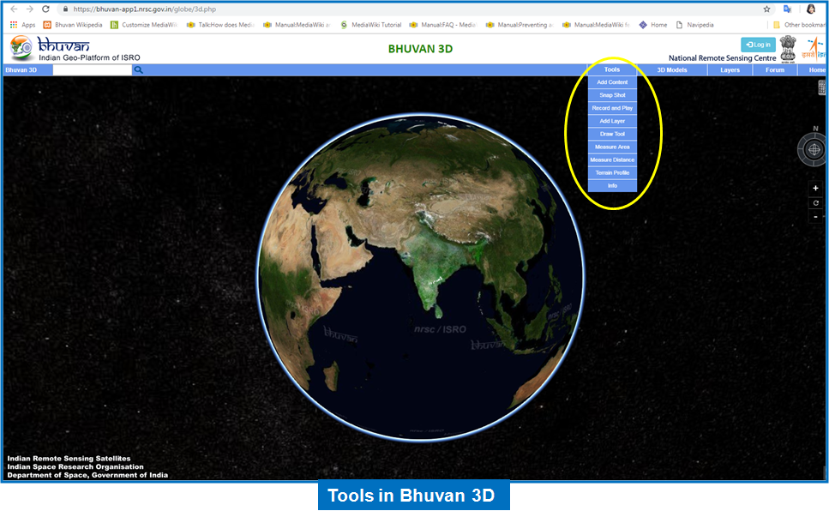Viewport: 829px width, 511px height.
Task: Select Add Content from Tools menu
Action: [612, 82]
